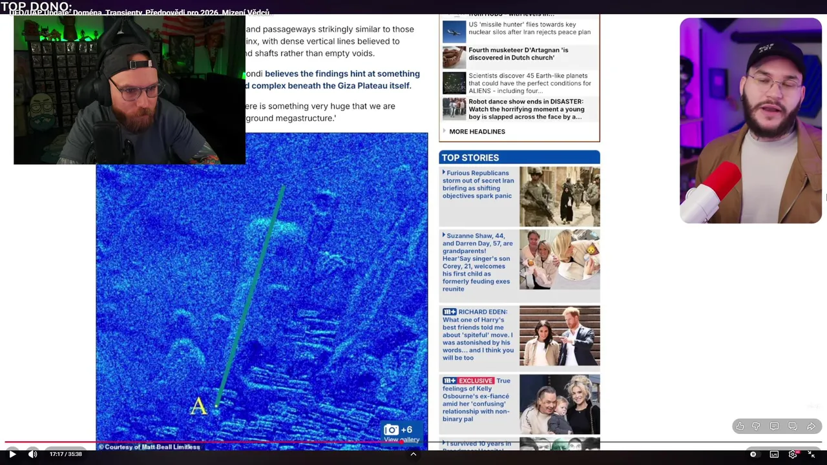This screenshot has height=465, width=827.
Task: Open Fourth musketeer D'Artagnan headline
Action: click(518, 54)
